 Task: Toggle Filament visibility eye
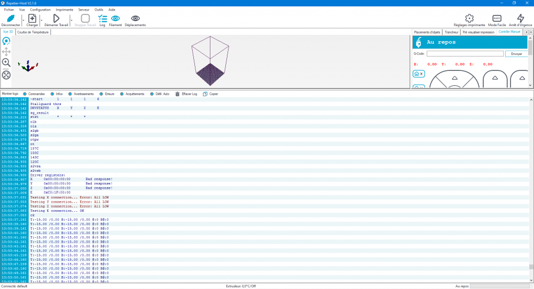tap(115, 20)
